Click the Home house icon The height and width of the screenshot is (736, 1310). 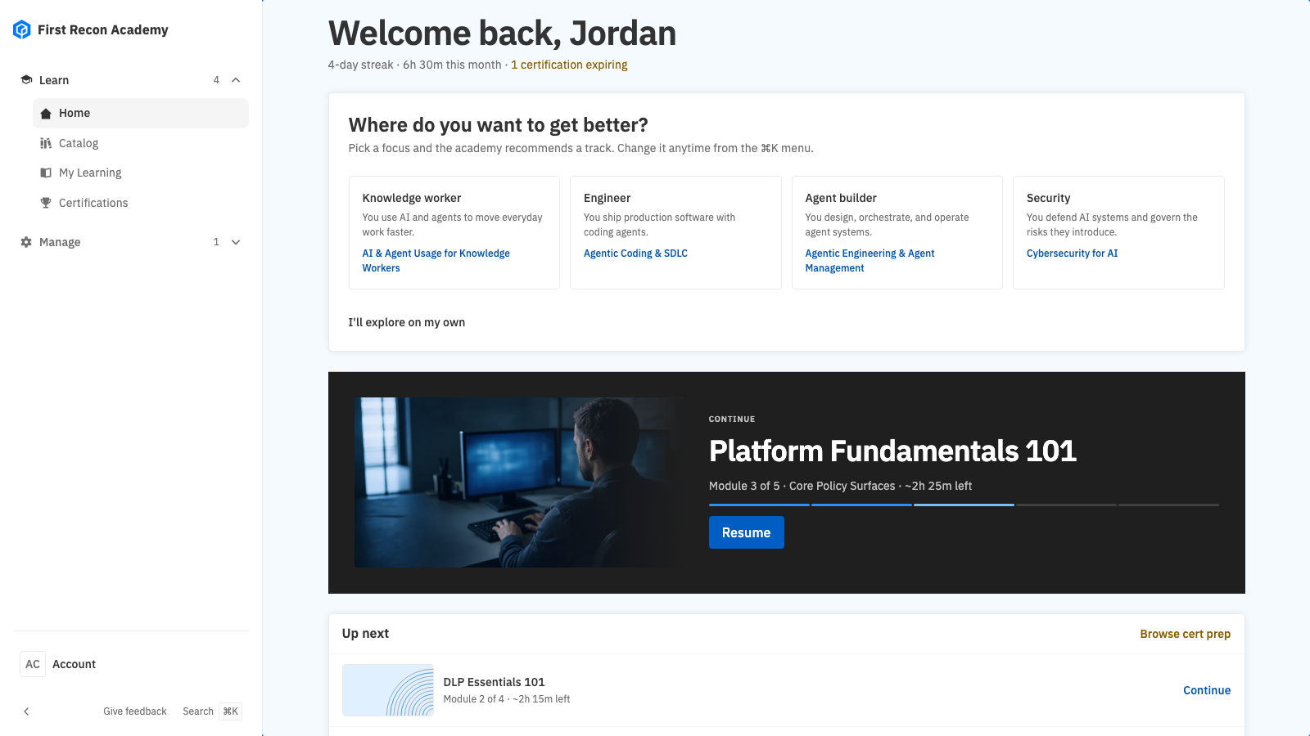coord(46,114)
